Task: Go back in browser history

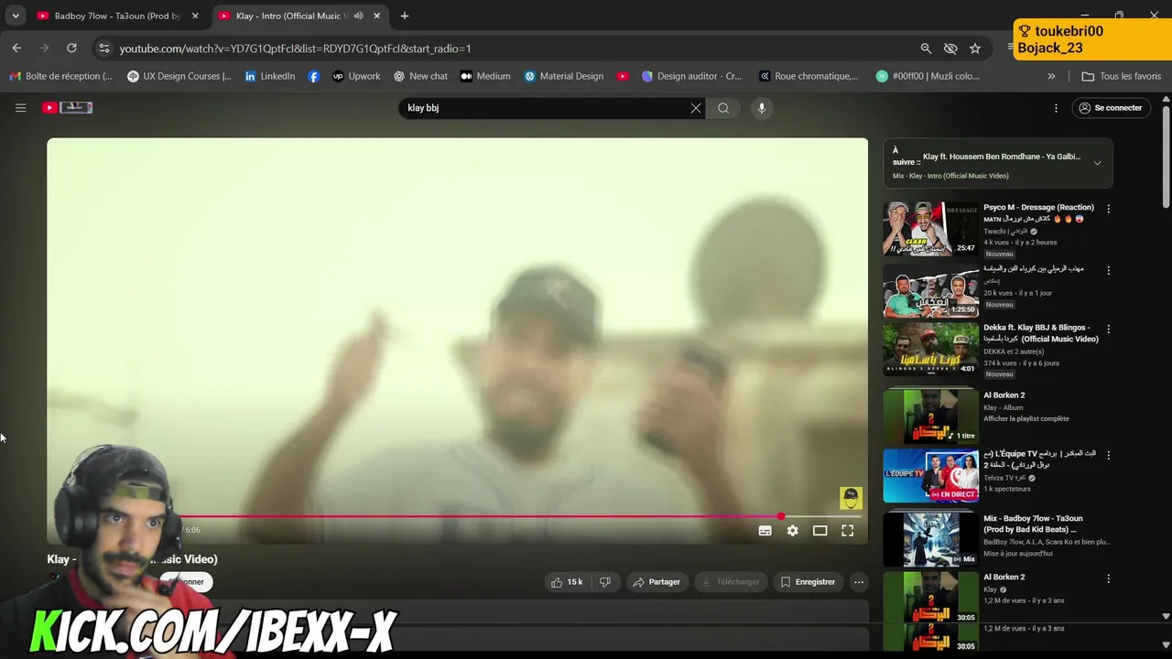Action: (16, 49)
